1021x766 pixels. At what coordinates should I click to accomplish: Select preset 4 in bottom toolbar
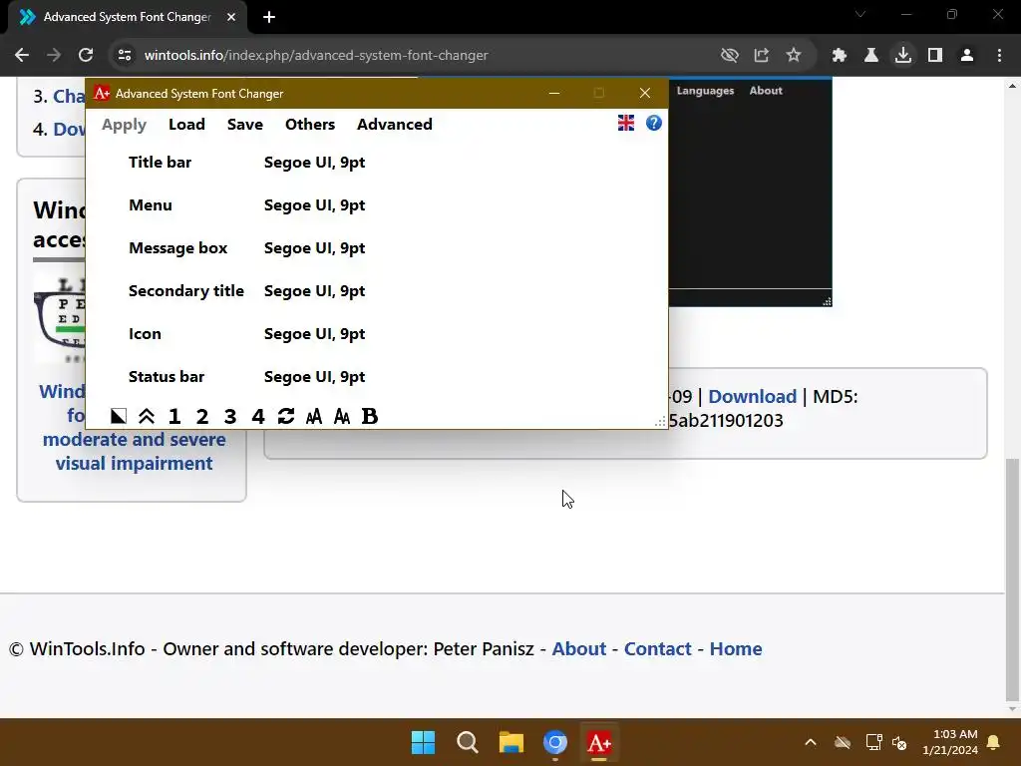click(258, 416)
